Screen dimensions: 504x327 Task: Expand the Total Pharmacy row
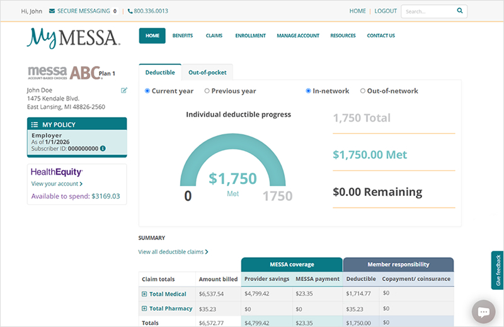144,308
